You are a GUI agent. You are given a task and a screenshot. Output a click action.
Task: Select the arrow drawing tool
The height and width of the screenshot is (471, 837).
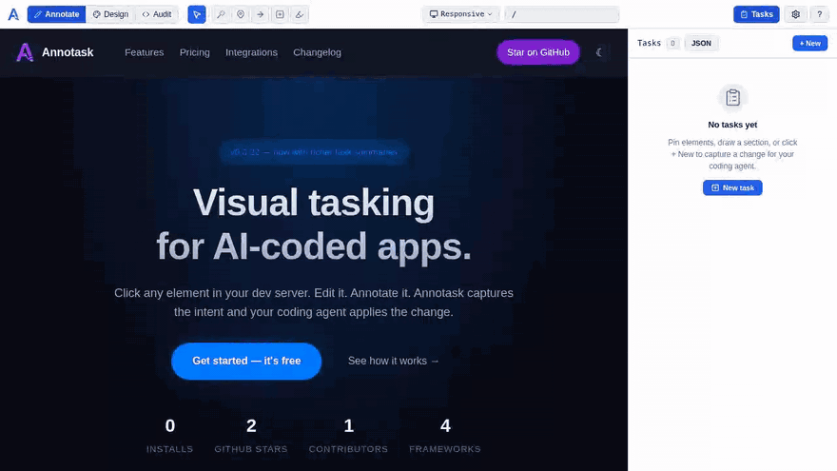tap(260, 14)
